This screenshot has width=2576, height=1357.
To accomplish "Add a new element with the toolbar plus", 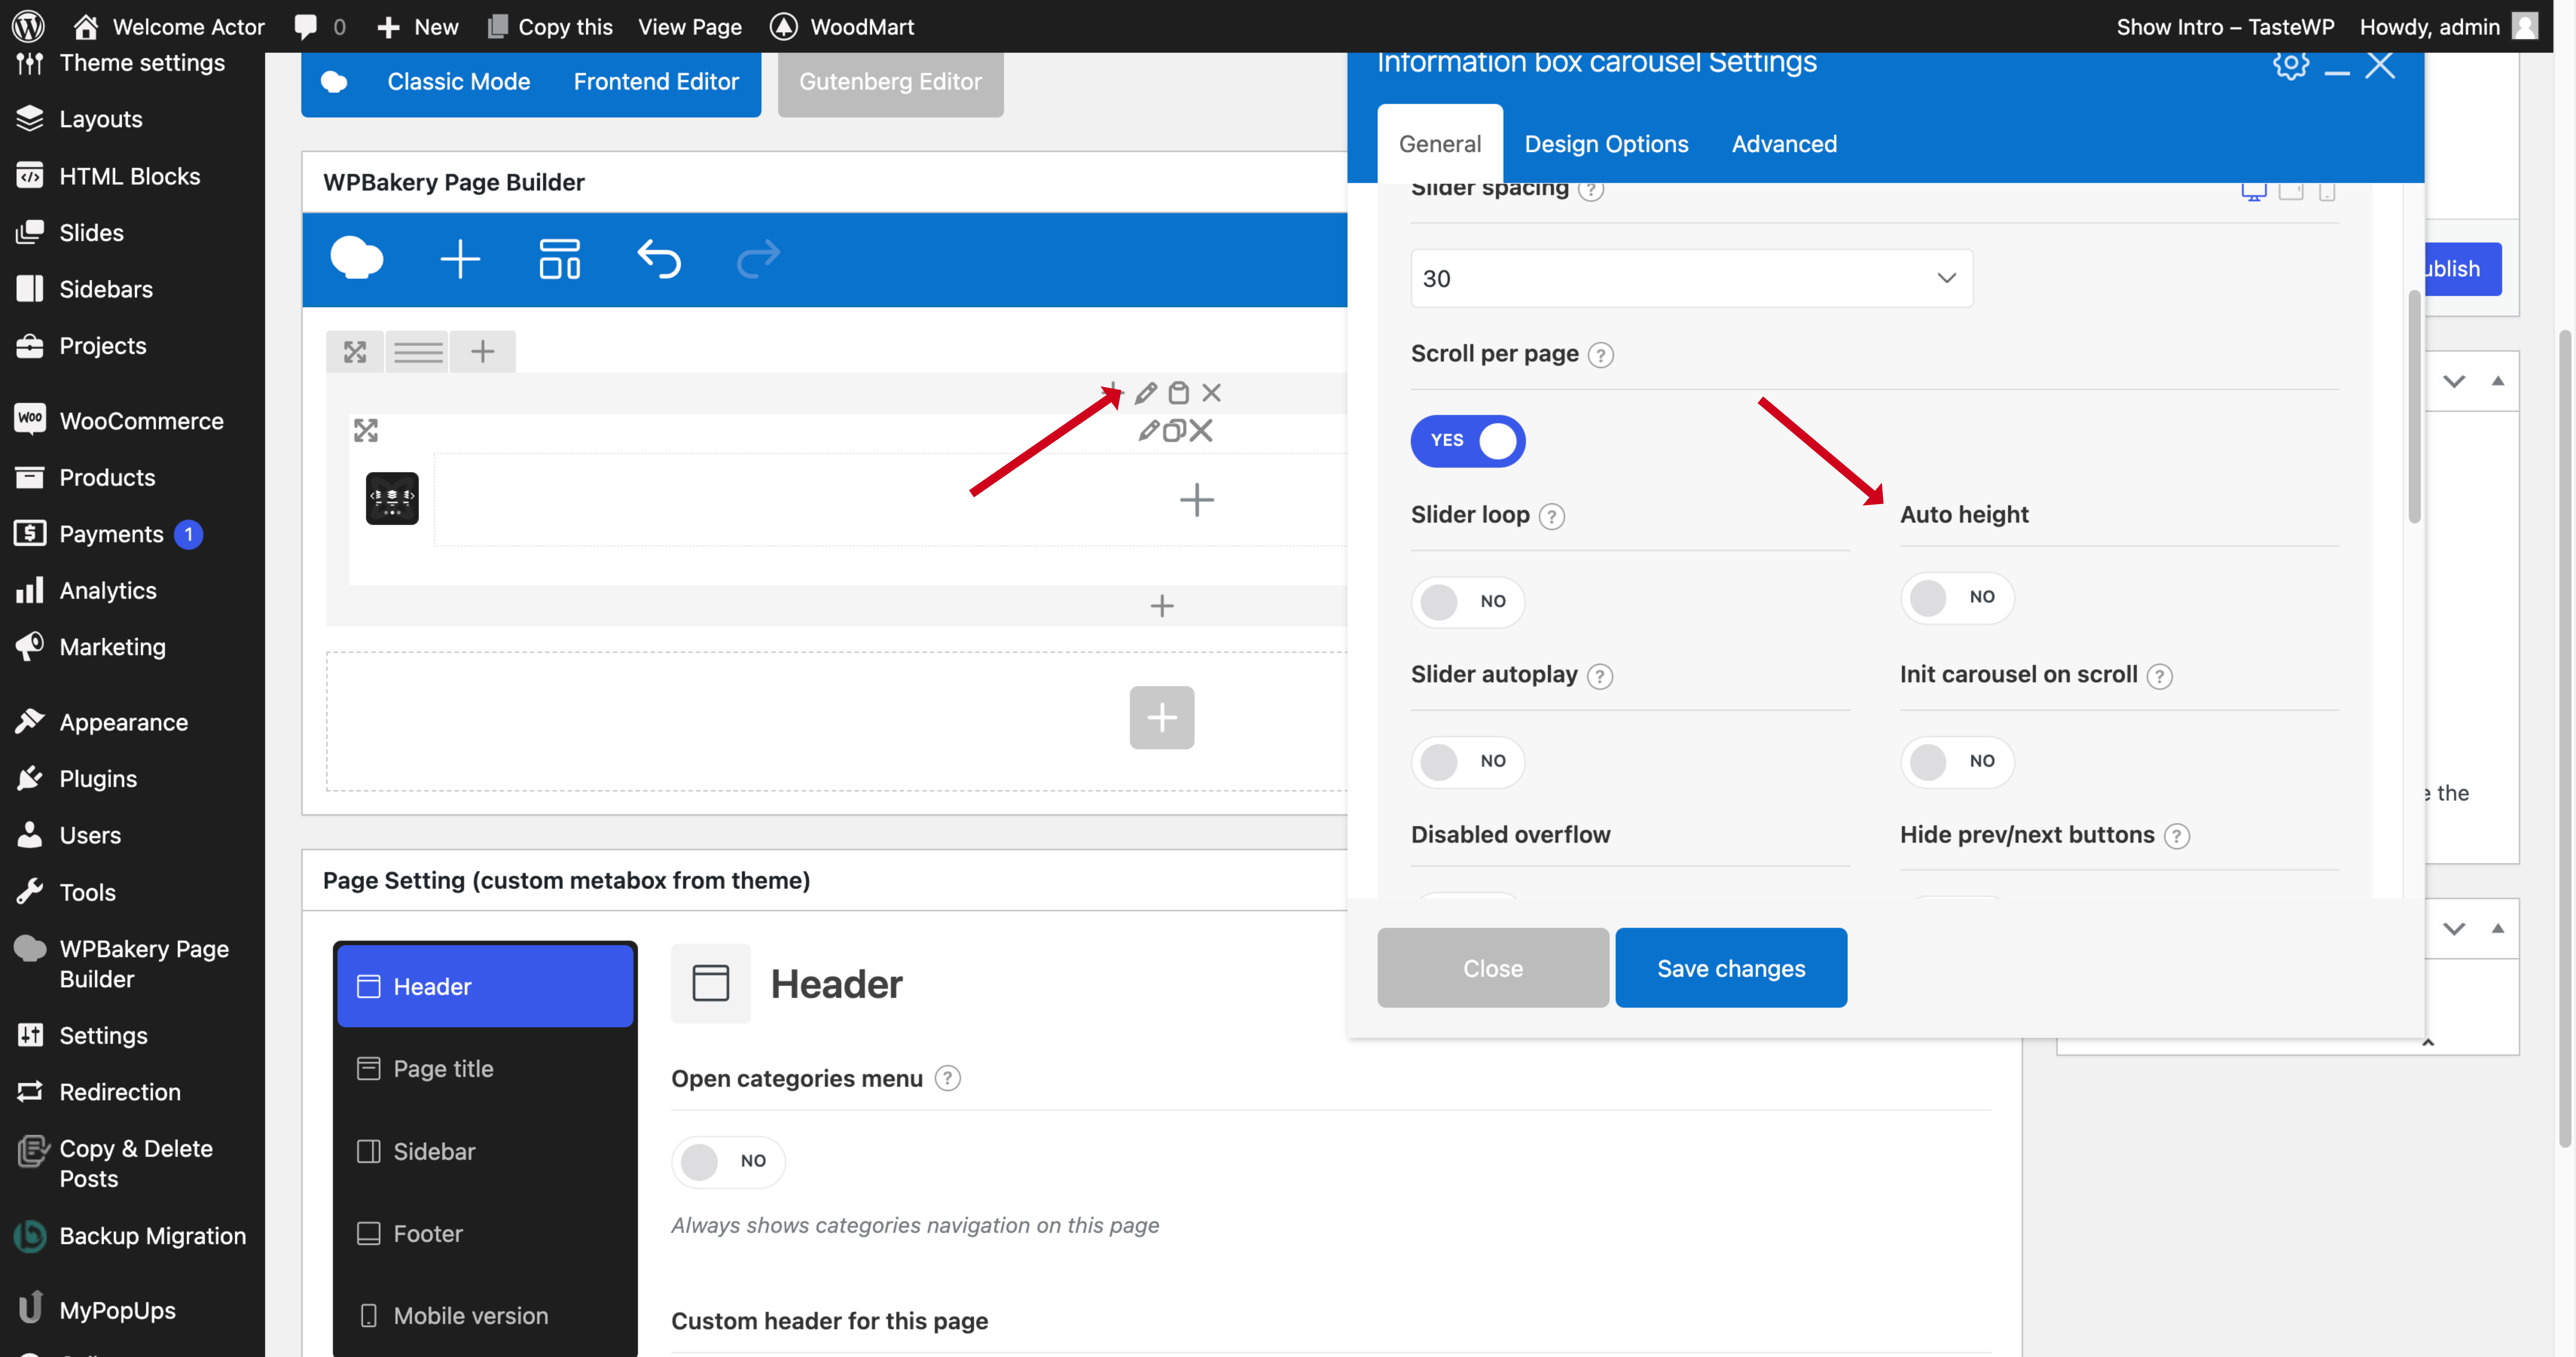I will coord(460,259).
